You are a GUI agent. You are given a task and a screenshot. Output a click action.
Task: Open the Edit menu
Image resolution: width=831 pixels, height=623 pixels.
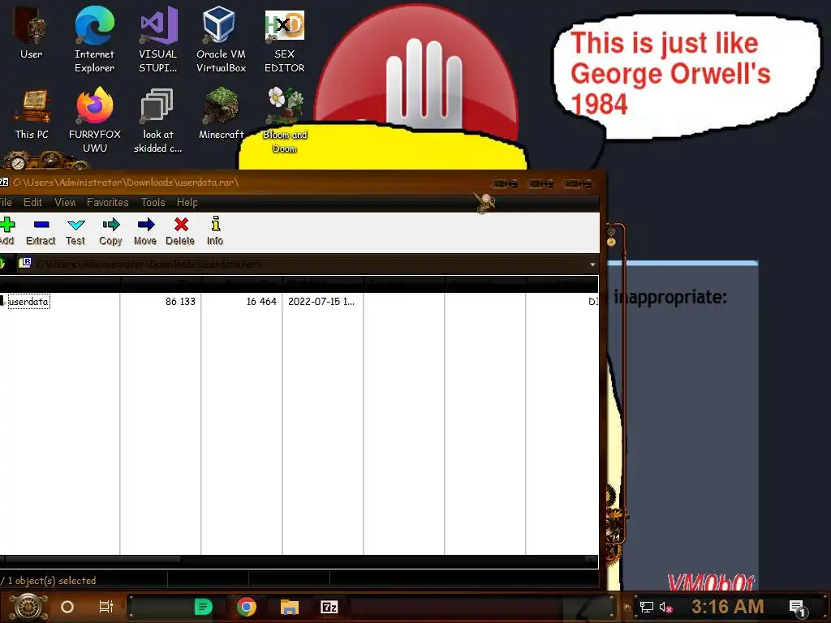(32, 202)
